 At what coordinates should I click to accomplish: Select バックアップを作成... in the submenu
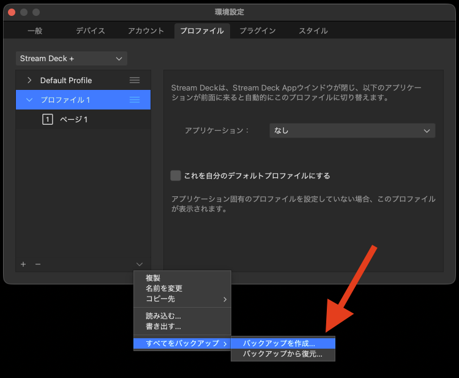(283, 343)
